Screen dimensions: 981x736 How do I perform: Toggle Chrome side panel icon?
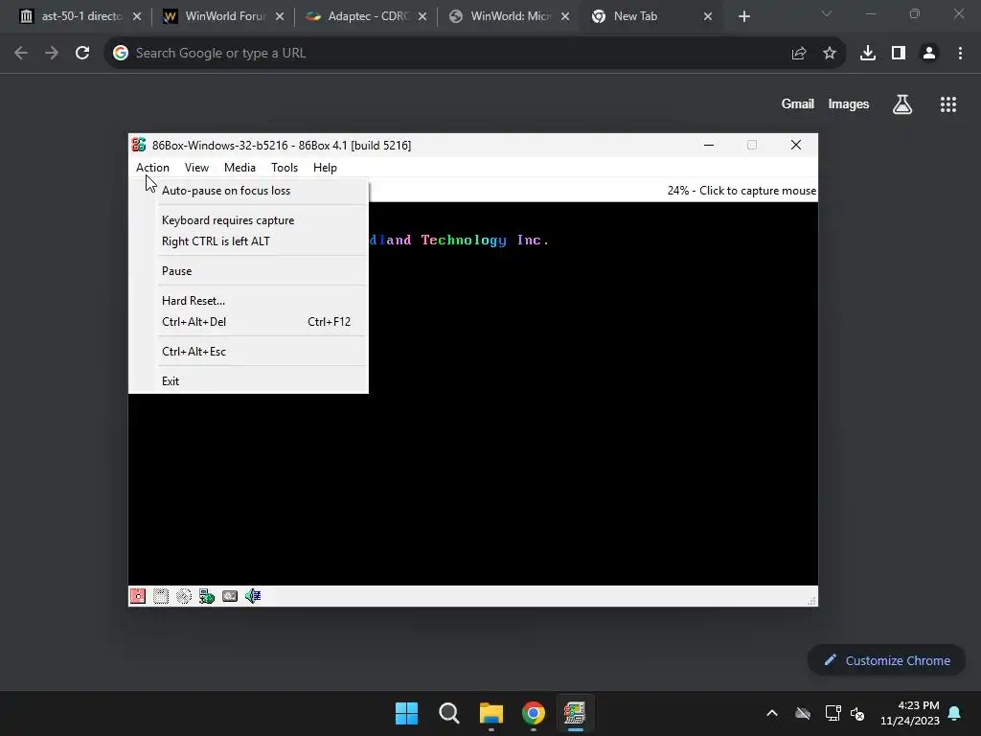tap(899, 54)
